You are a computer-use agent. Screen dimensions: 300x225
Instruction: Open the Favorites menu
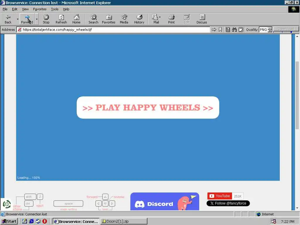(x=40, y=9)
